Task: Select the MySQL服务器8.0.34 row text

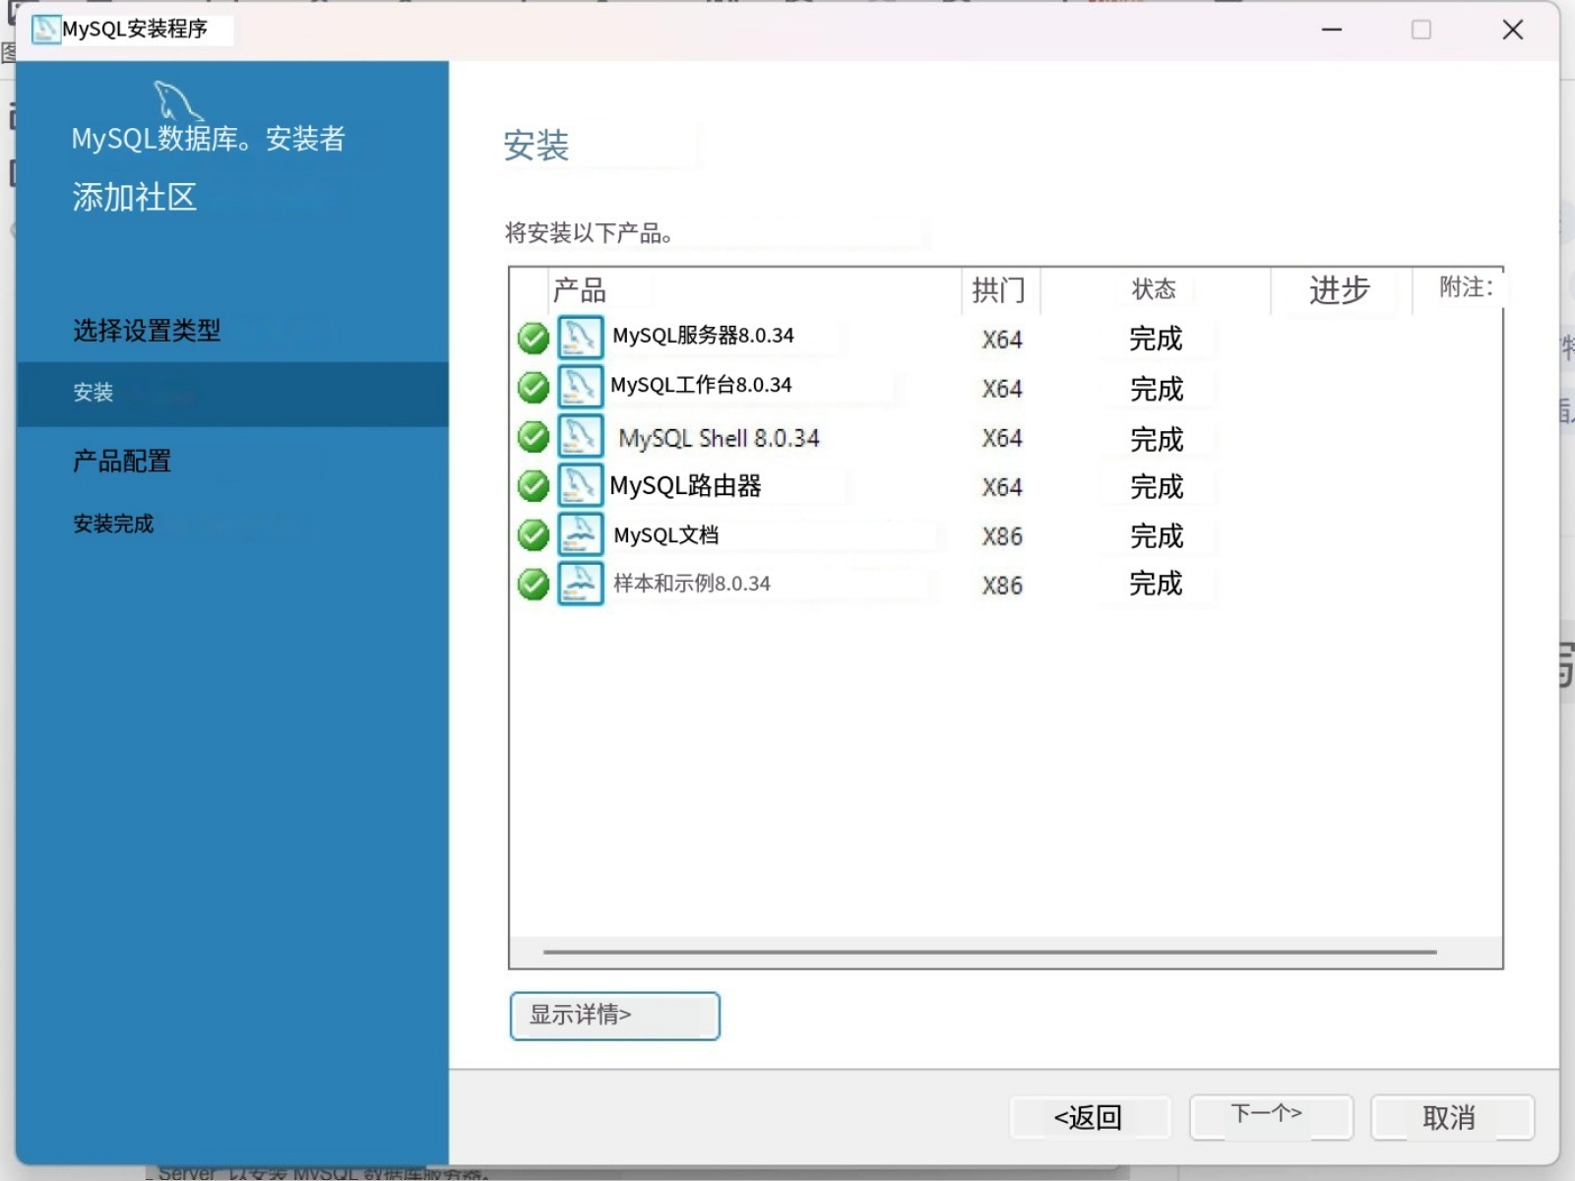Action: (x=703, y=336)
